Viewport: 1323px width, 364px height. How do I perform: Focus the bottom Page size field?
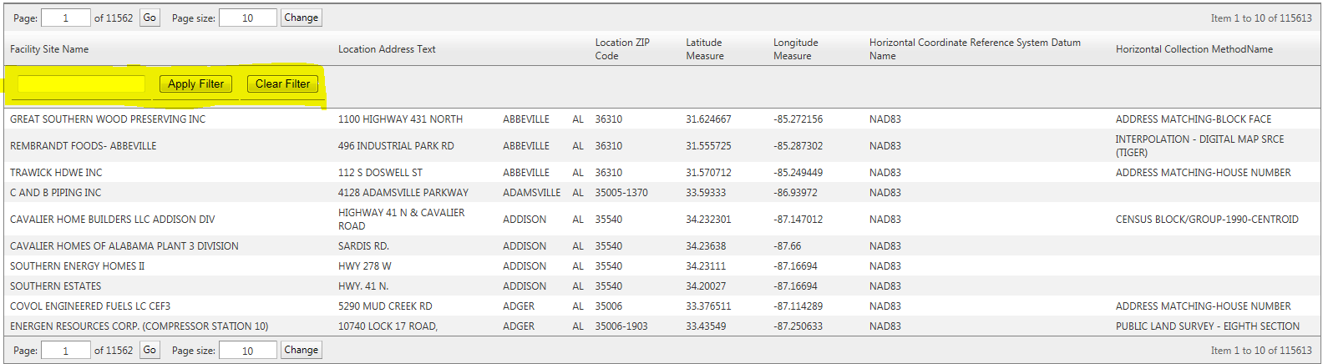pyautogui.click(x=247, y=351)
